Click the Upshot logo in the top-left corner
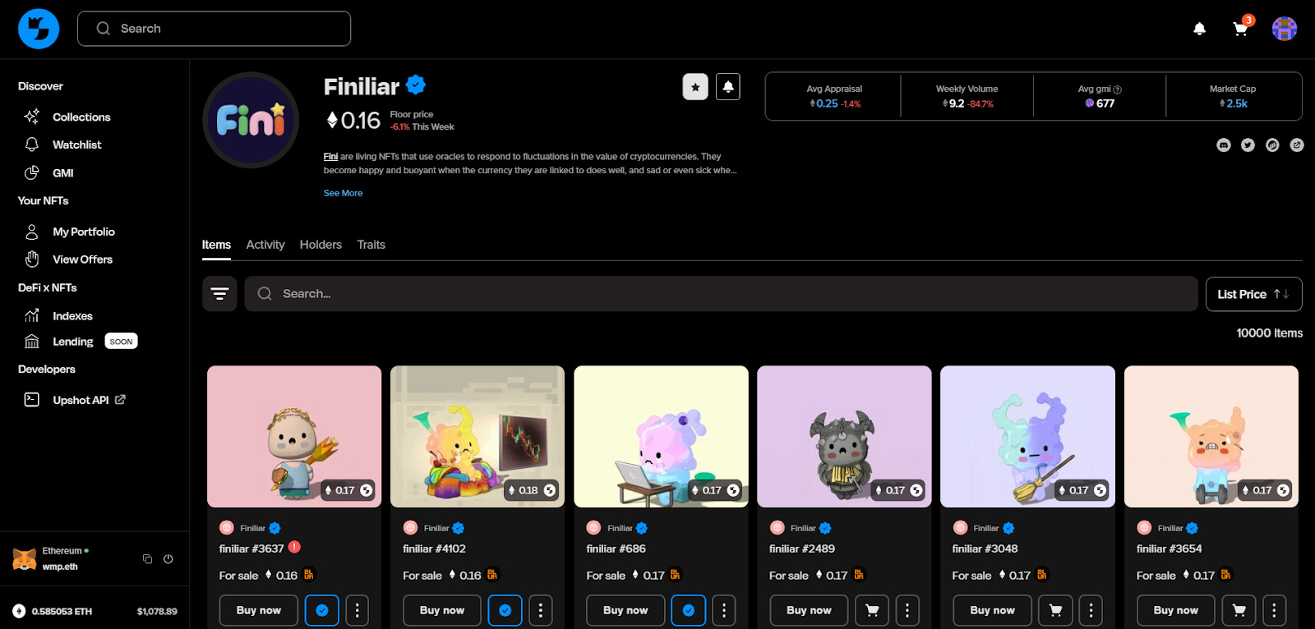 pos(39,29)
